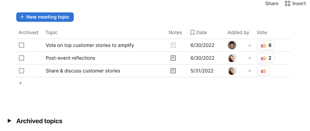Click the thumbs-up vote showing 6
The image size is (310, 131).
click(266, 45)
